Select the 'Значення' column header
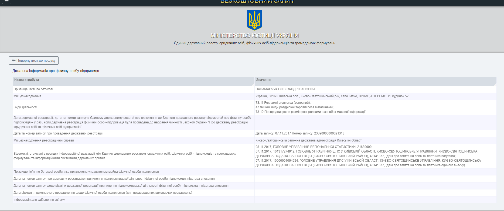 [264, 80]
